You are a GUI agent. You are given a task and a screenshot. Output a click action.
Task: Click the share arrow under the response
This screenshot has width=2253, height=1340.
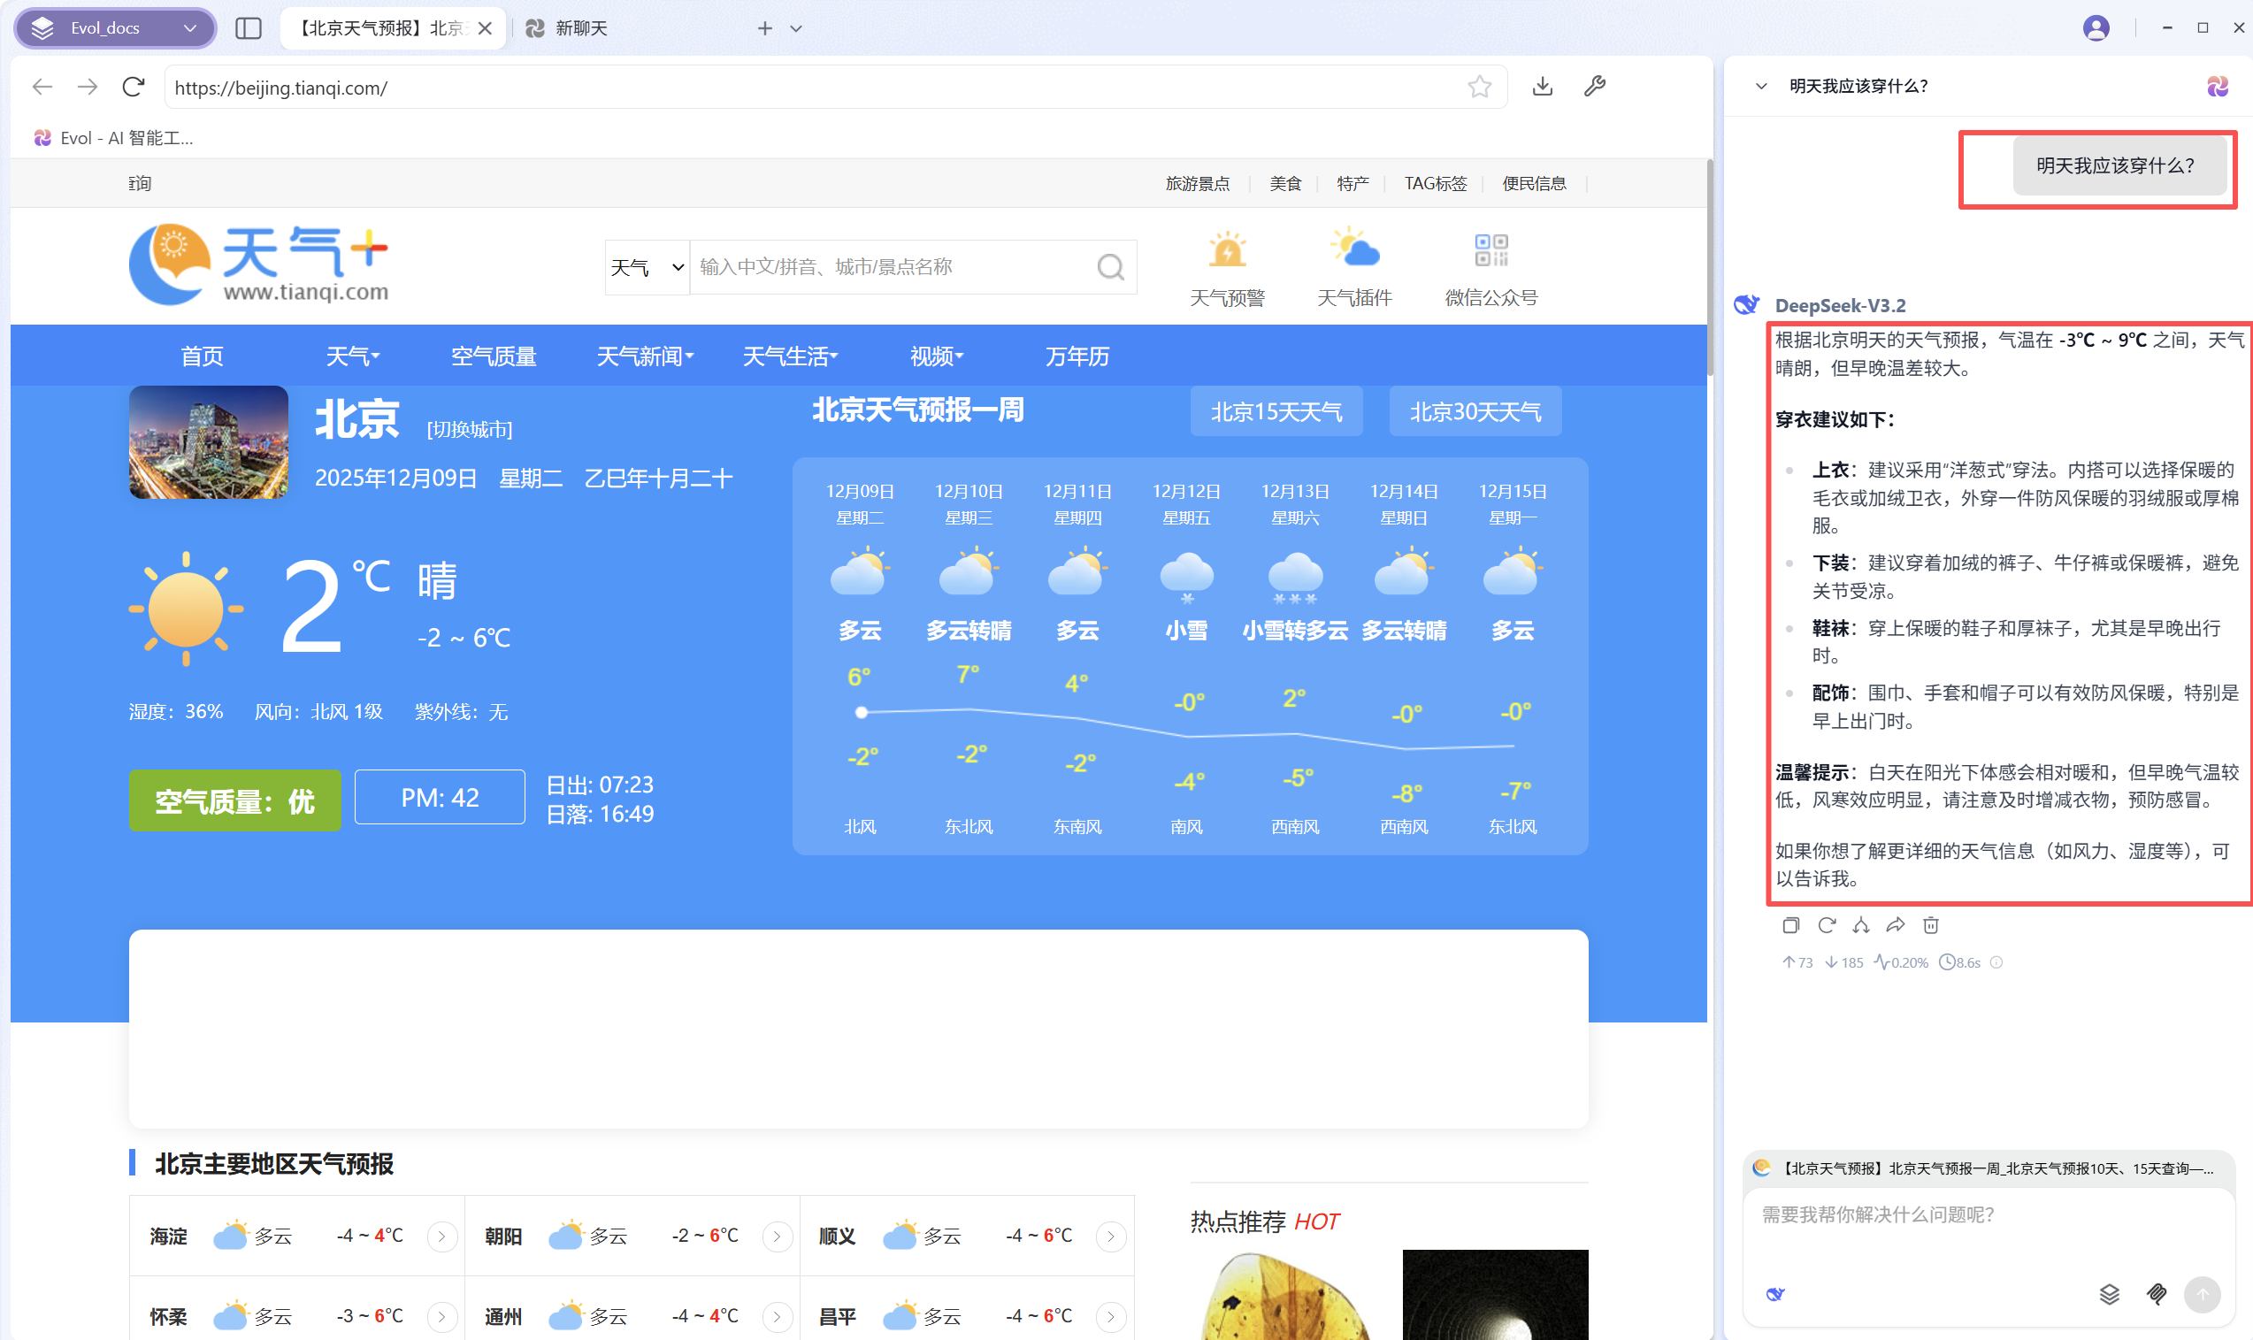(x=1896, y=924)
